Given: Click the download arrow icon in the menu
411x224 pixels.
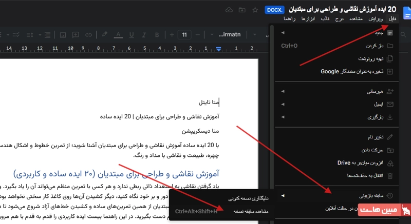Looking at the screenshot, I should coord(390,117).
